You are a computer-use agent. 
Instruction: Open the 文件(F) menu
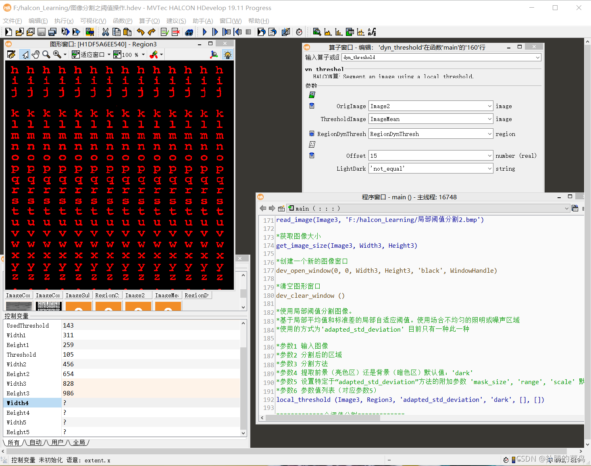12,21
